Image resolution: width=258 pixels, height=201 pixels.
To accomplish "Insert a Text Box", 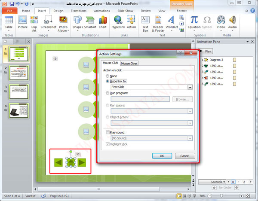I will click(145, 22).
